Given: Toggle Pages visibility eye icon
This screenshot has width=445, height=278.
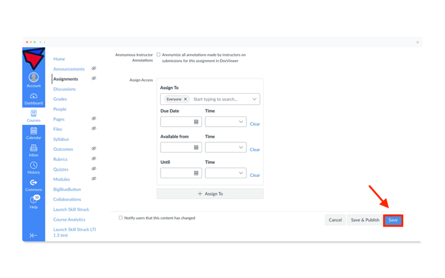Looking at the screenshot, I should [94, 118].
